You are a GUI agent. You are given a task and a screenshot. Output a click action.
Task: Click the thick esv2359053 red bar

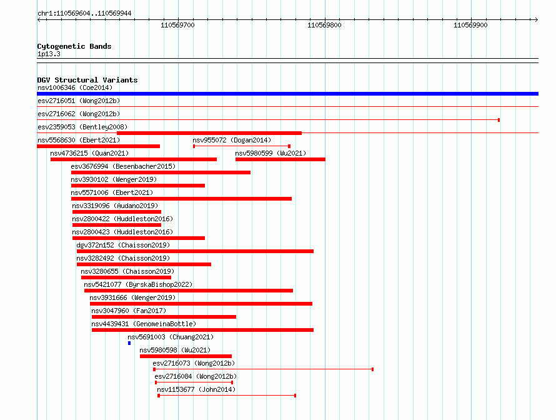pyautogui.click(x=209, y=133)
